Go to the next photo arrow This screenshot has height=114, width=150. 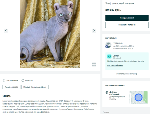pyautogui.click(x=94, y=31)
